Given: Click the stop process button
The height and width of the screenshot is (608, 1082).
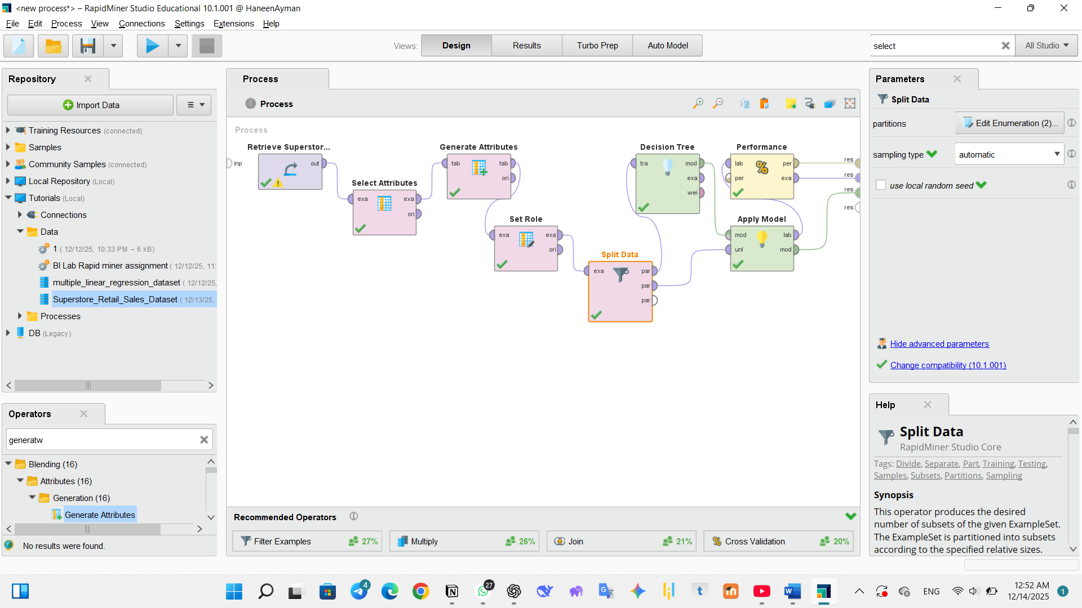Looking at the screenshot, I should (x=207, y=46).
